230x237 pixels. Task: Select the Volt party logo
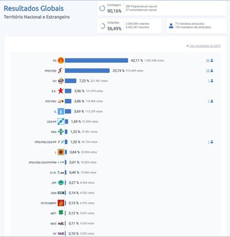[61, 233]
